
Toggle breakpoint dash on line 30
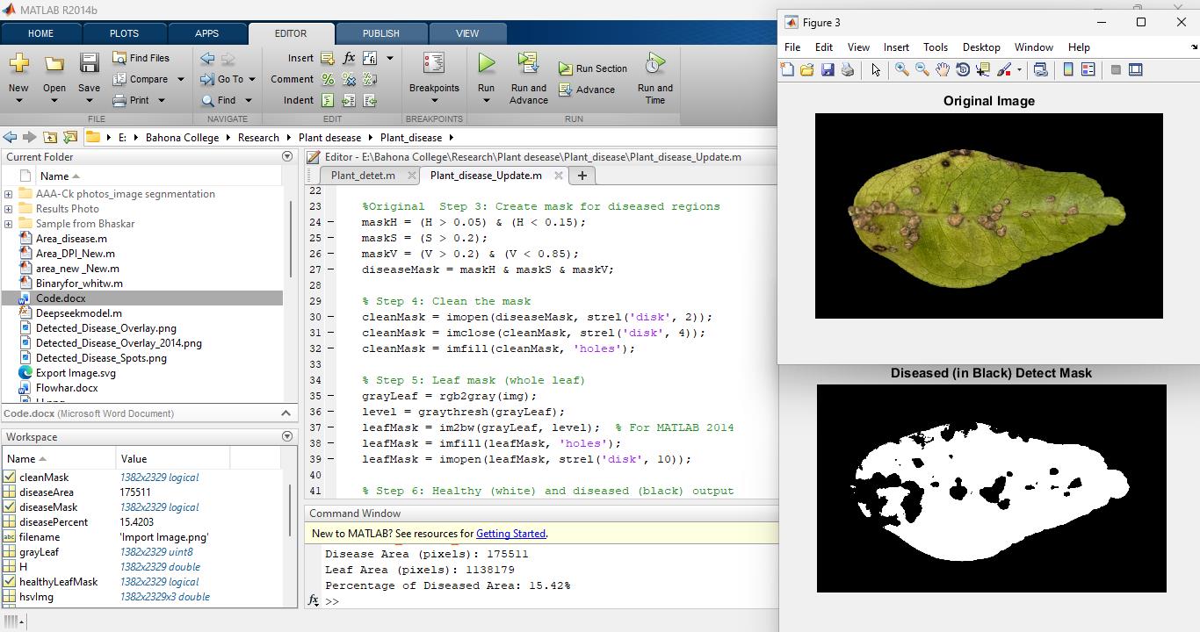click(x=330, y=317)
